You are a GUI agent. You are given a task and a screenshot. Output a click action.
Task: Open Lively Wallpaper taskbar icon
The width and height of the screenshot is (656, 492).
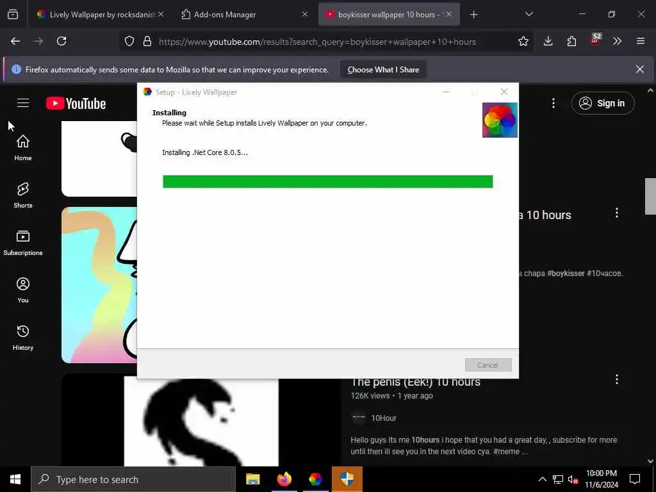point(316,479)
